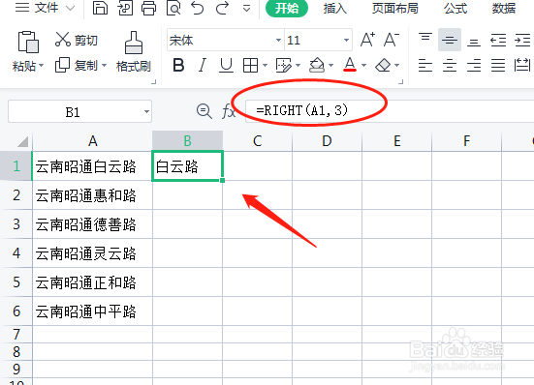This screenshot has width=534, height=385.
Task: Switch to the 开始 tab
Action: [x=287, y=8]
